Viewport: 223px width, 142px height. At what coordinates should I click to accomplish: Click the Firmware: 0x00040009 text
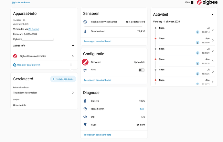(25, 34)
